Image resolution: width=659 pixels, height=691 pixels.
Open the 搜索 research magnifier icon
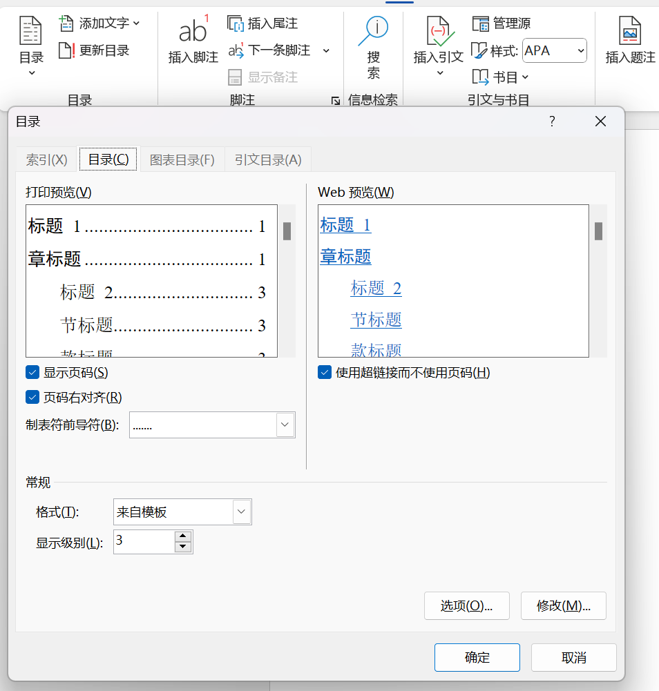click(373, 31)
